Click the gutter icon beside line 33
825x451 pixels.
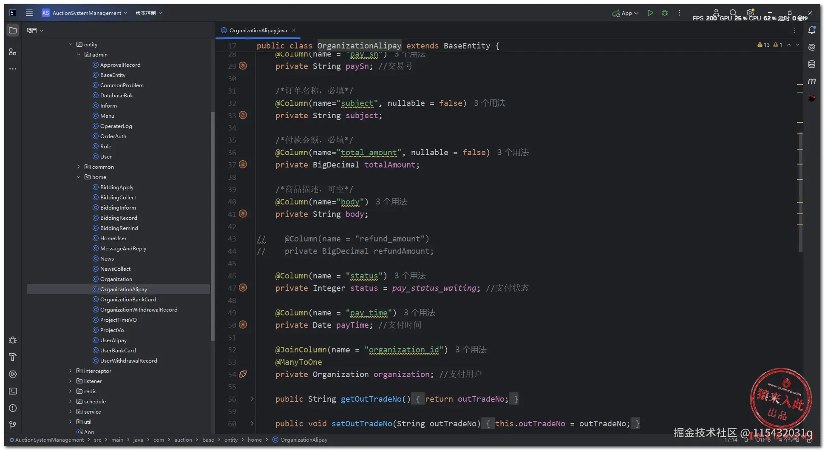[243, 115]
